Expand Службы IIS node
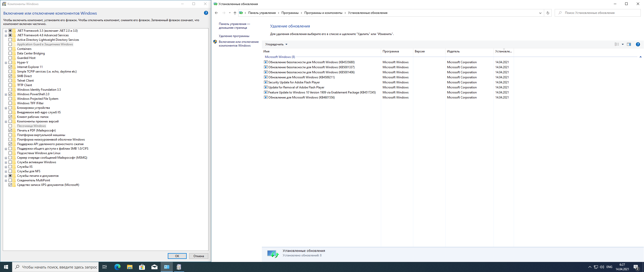 point(6,167)
